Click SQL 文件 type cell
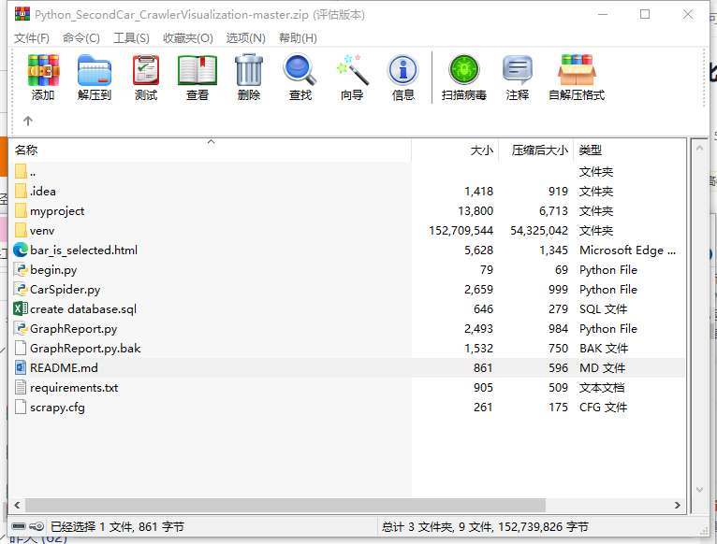 pos(603,309)
